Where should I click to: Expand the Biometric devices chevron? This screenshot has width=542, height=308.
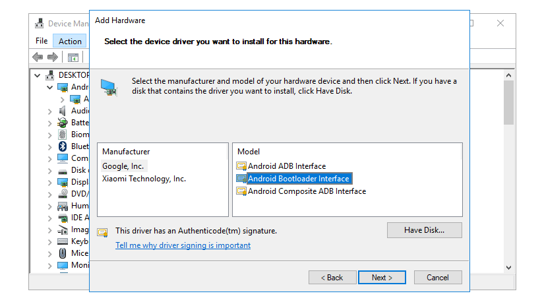click(49, 135)
